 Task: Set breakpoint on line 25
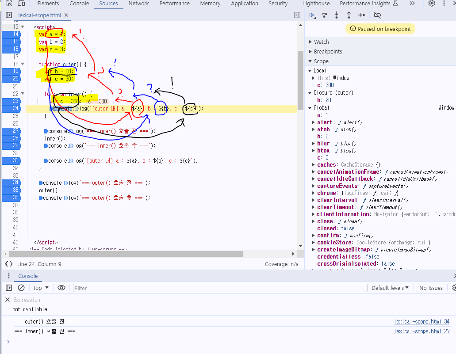pyautogui.click(x=15, y=116)
